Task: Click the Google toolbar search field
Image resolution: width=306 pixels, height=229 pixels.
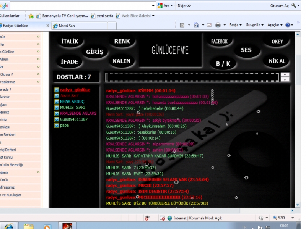Action: [x=80, y=6]
